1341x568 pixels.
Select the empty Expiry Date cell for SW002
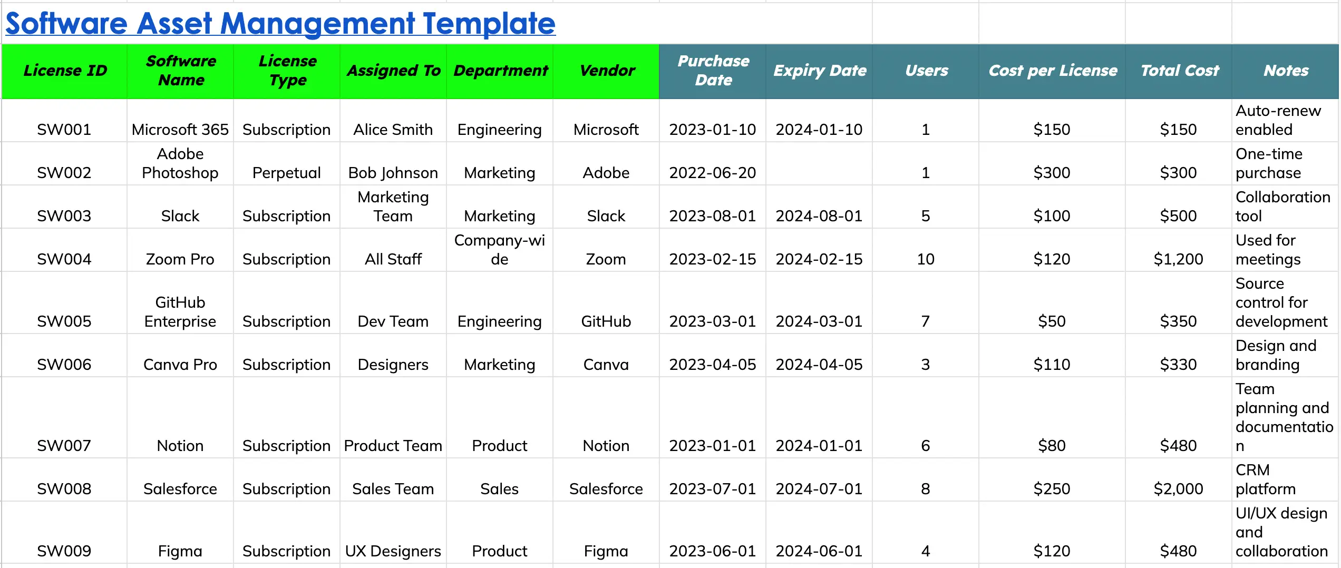pyautogui.click(x=819, y=164)
